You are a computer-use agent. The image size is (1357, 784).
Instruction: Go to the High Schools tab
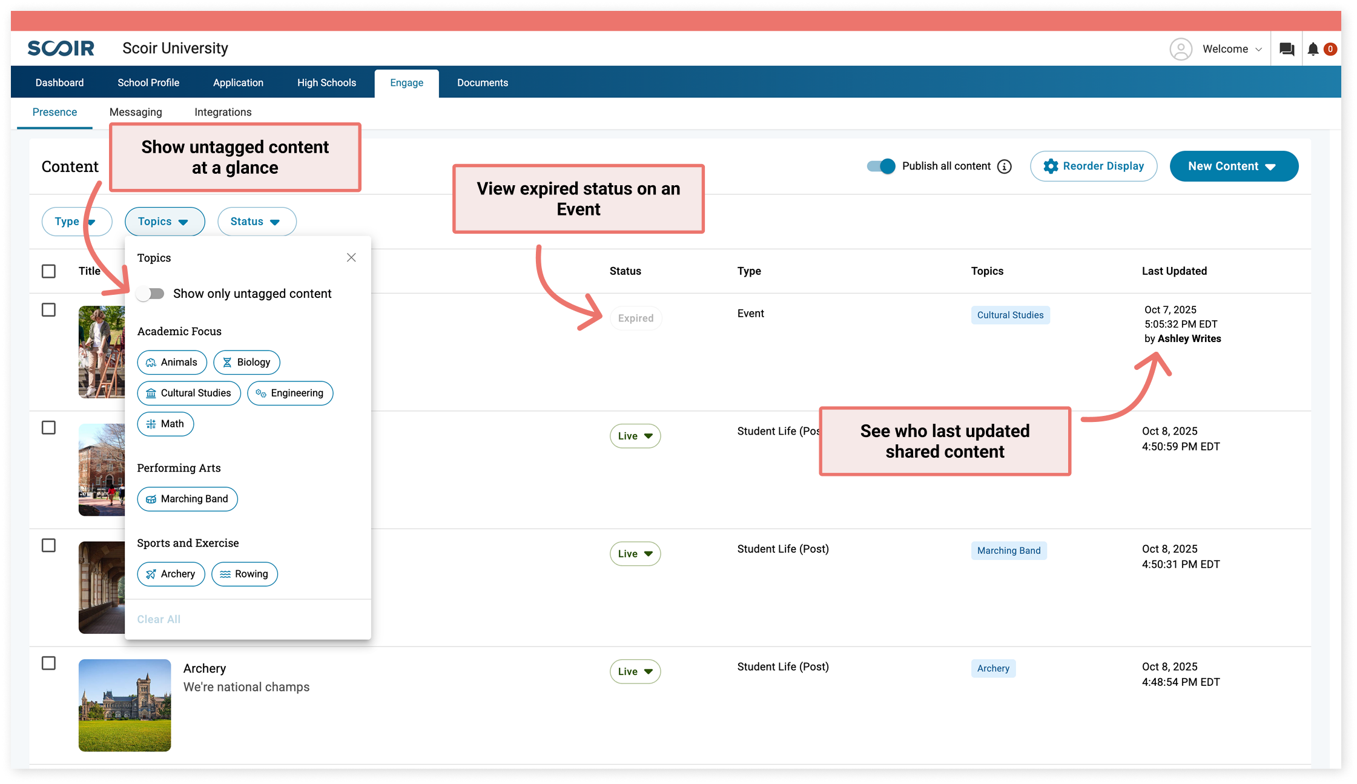point(326,83)
